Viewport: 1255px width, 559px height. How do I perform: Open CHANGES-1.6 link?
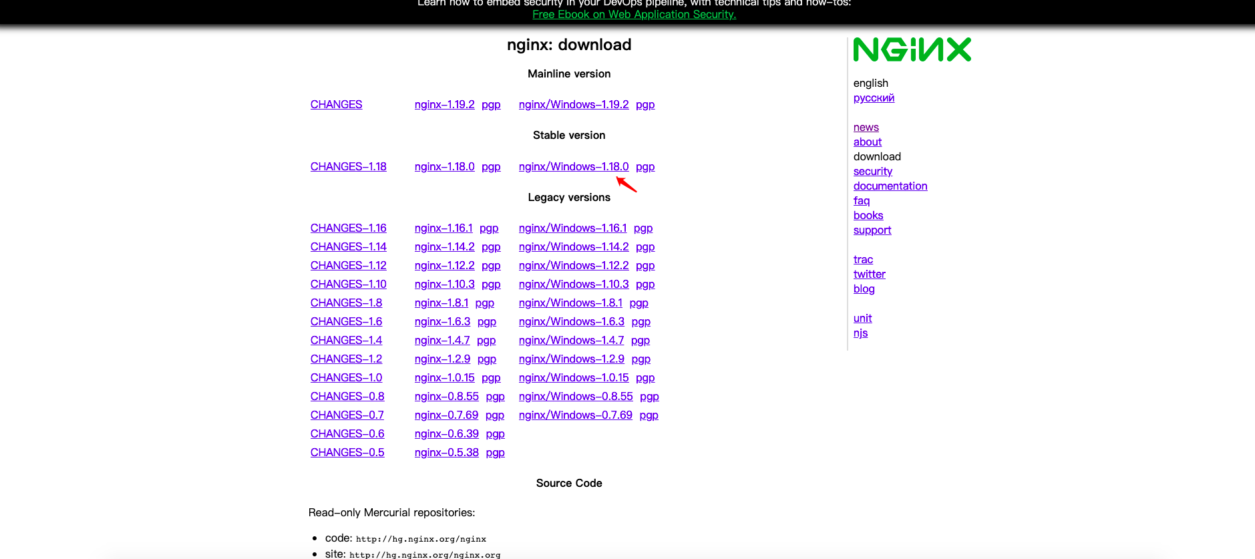coord(346,322)
